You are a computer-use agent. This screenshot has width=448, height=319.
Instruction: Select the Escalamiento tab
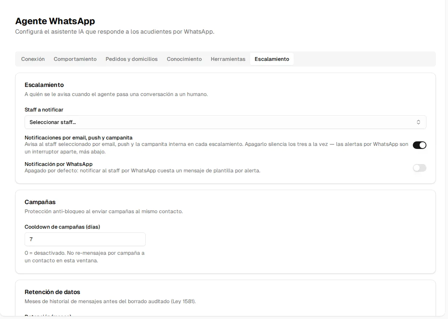coord(272,59)
